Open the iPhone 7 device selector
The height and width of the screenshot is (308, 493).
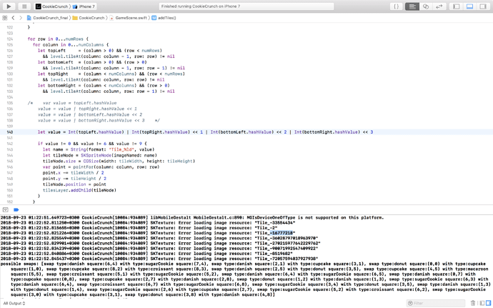pyautogui.click(x=84, y=6)
